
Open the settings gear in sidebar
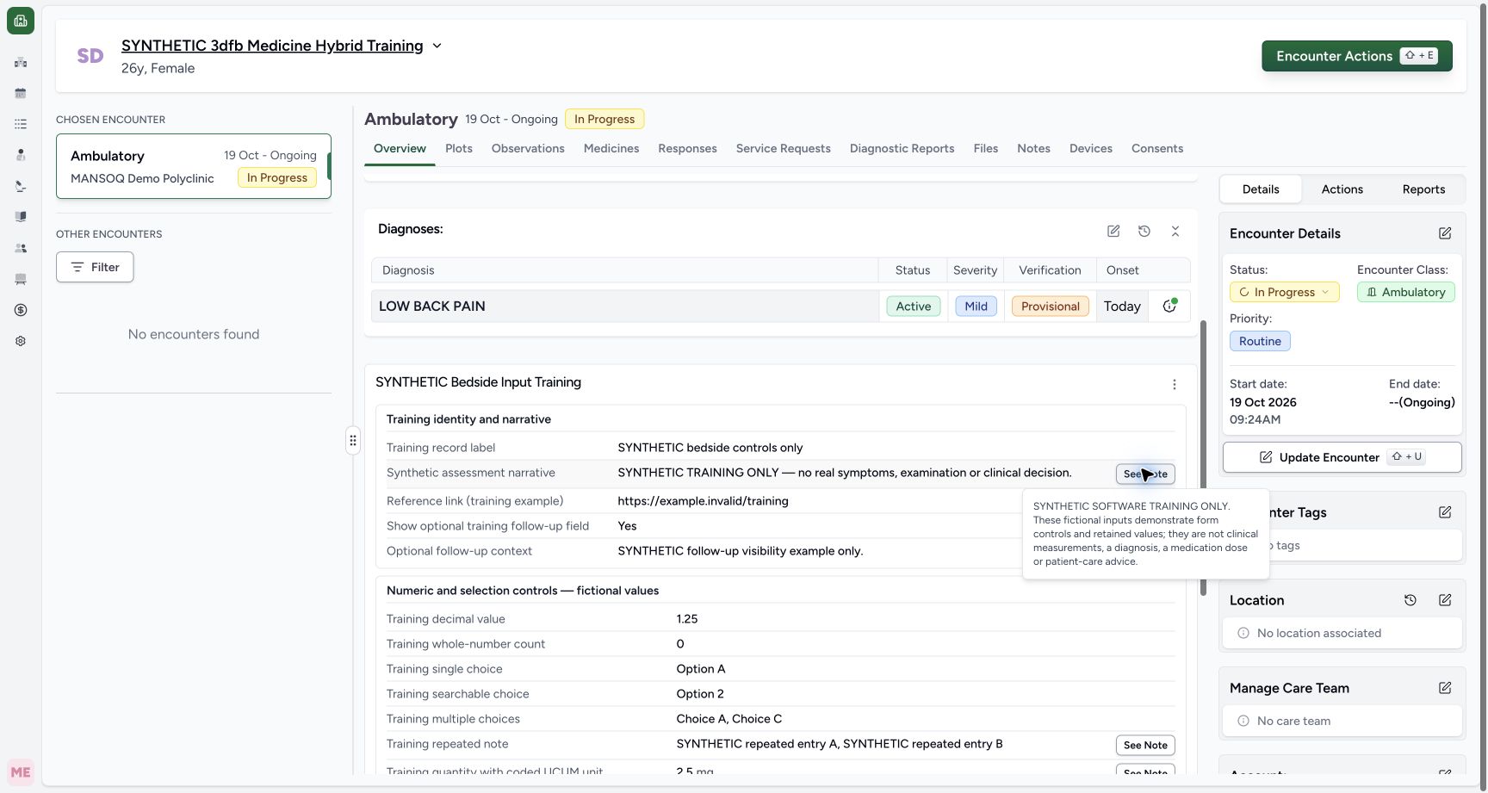(21, 341)
